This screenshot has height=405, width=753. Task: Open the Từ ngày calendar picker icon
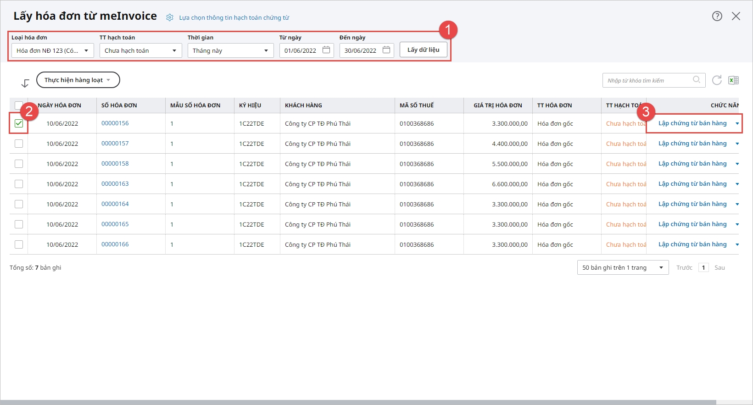coord(326,50)
